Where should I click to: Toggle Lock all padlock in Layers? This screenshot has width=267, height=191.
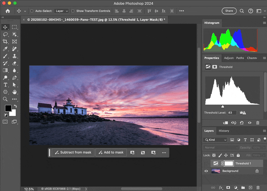click(238, 155)
